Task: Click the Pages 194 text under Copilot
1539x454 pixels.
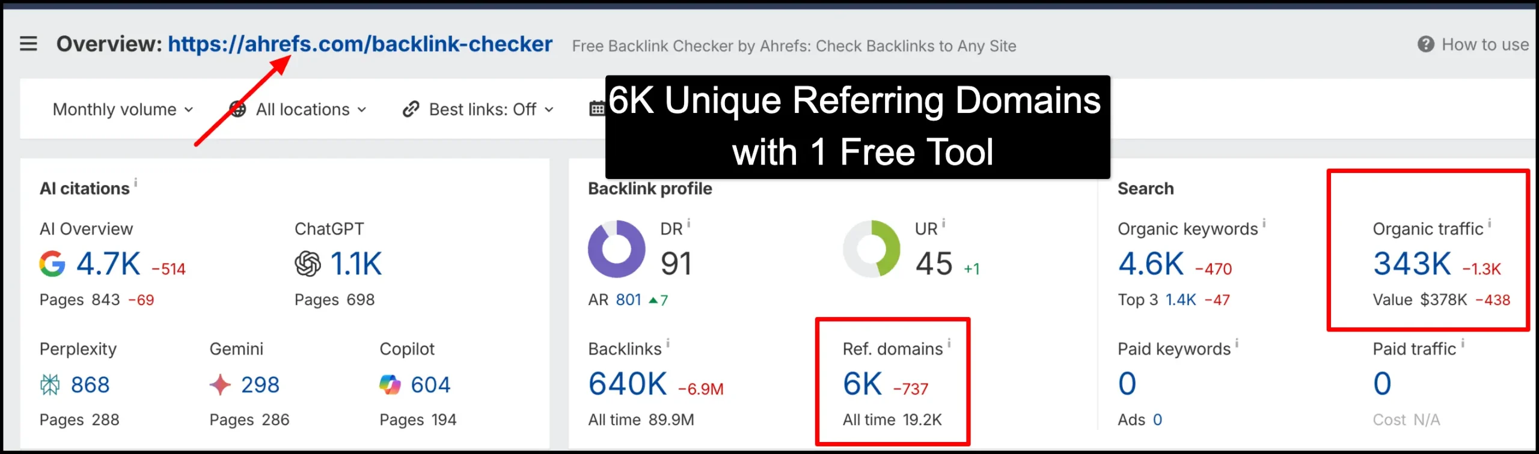Action: 418,420
